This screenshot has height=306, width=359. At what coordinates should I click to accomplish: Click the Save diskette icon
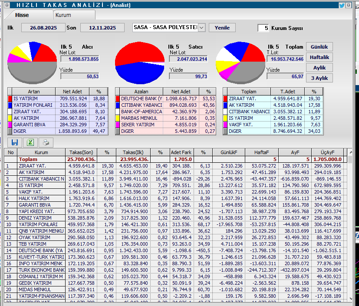[x=15, y=142]
